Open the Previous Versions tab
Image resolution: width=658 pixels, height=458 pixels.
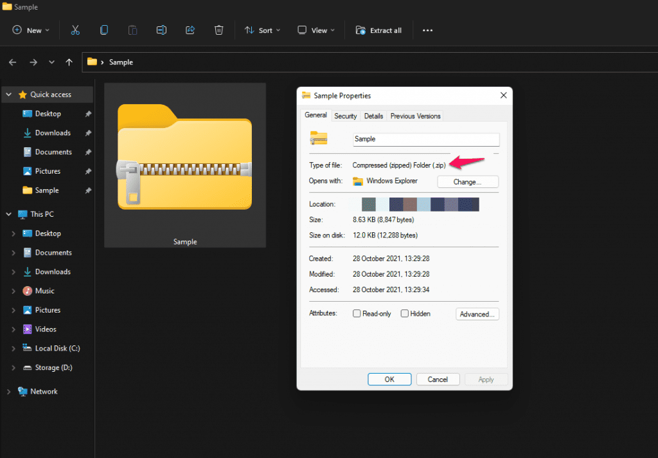coord(415,116)
